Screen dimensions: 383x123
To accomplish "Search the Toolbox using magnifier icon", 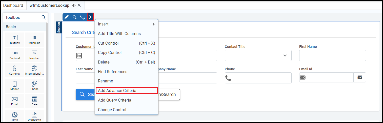I will pyautogui.click(x=44, y=17).
